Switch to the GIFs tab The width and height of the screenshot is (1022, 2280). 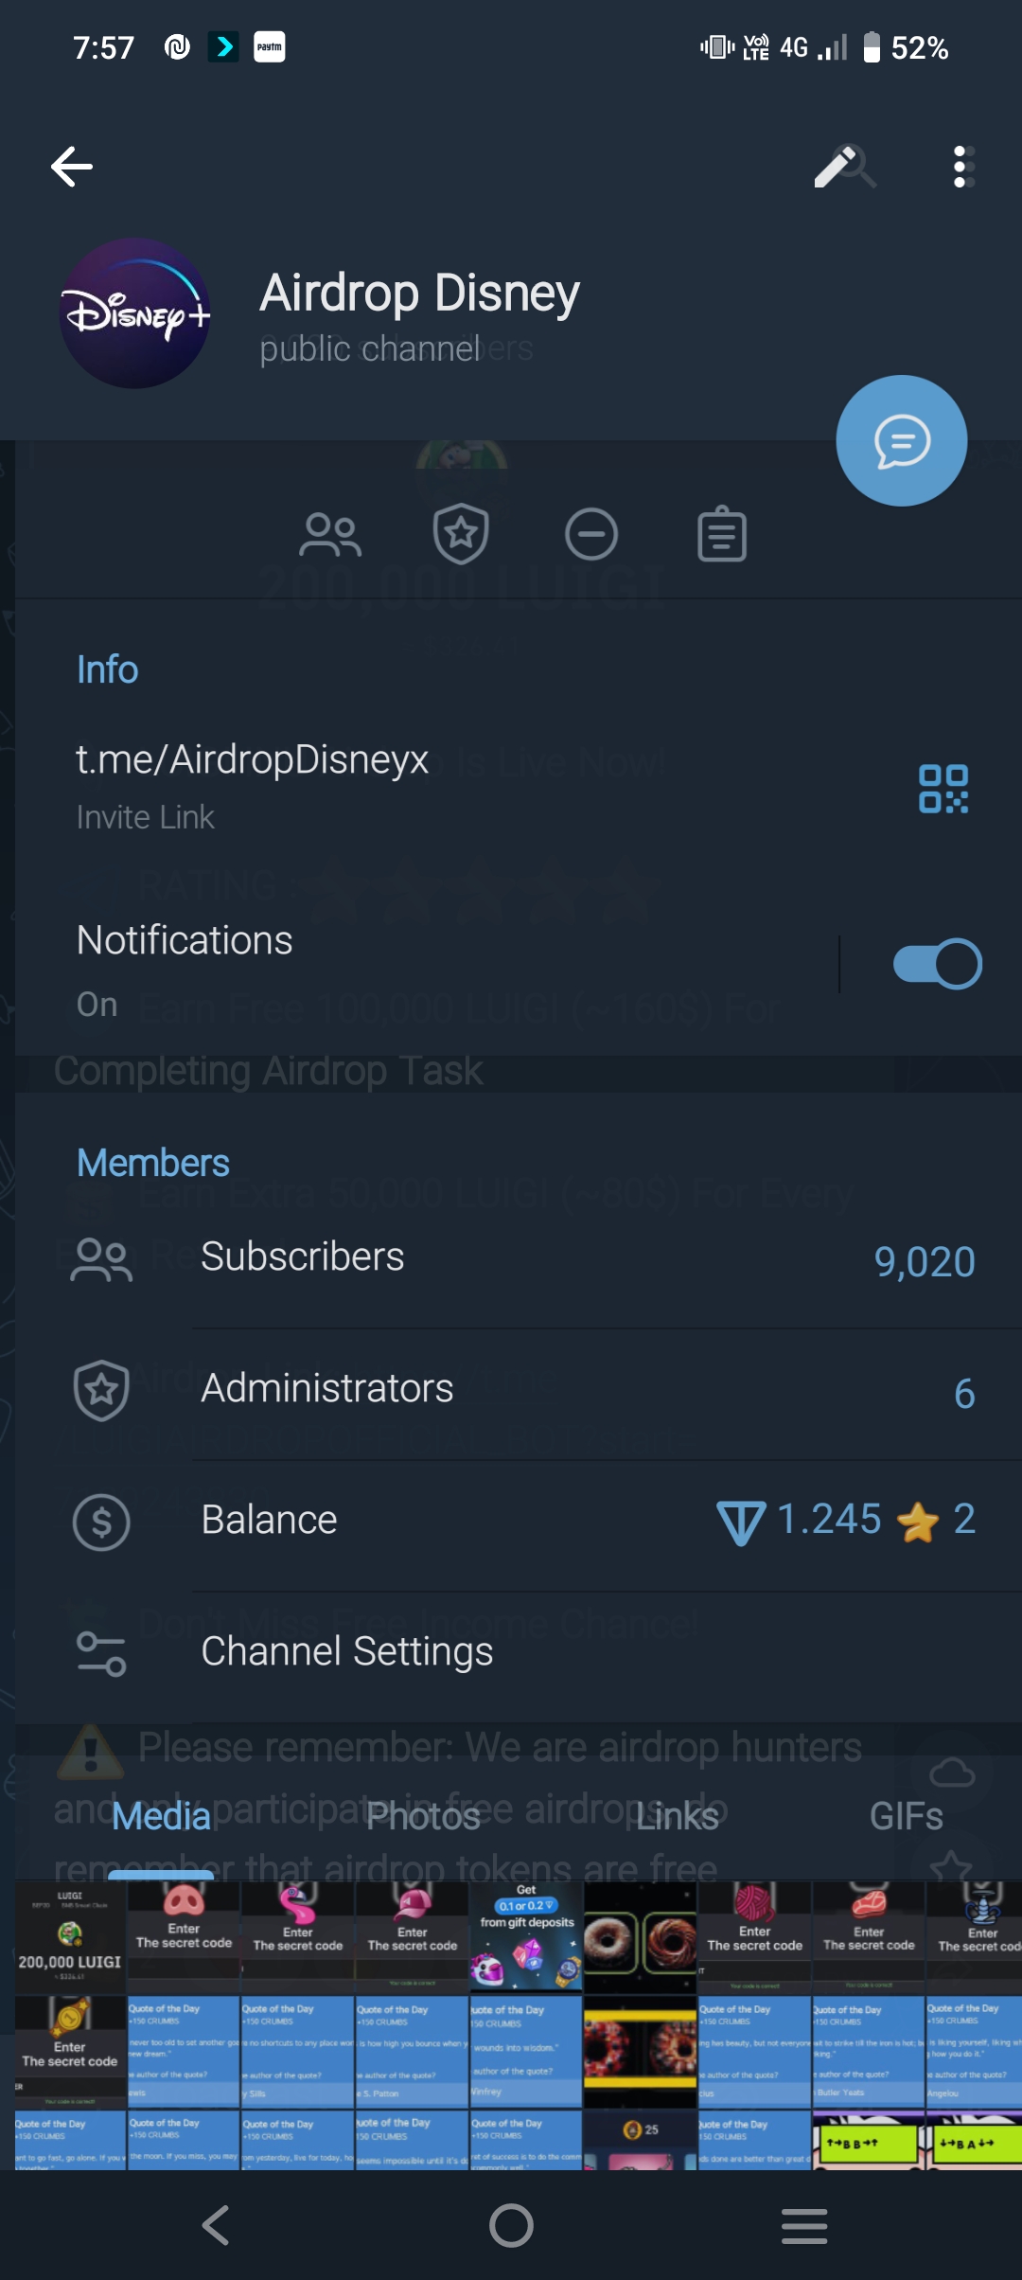tap(906, 1816)
